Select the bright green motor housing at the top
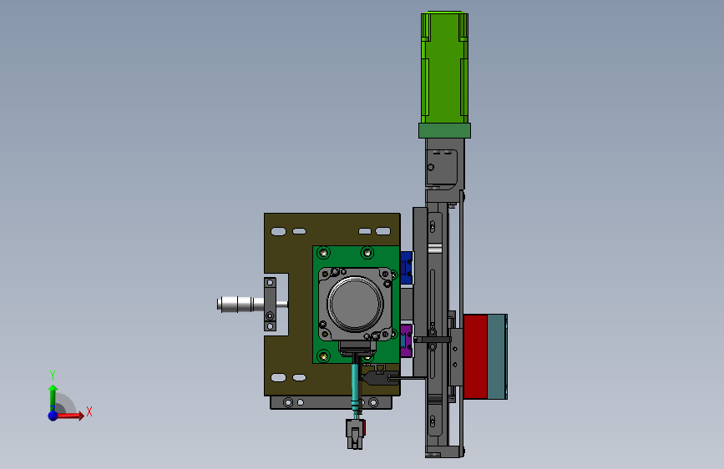Viewport: 724px width, 469px height. [444, 68]
